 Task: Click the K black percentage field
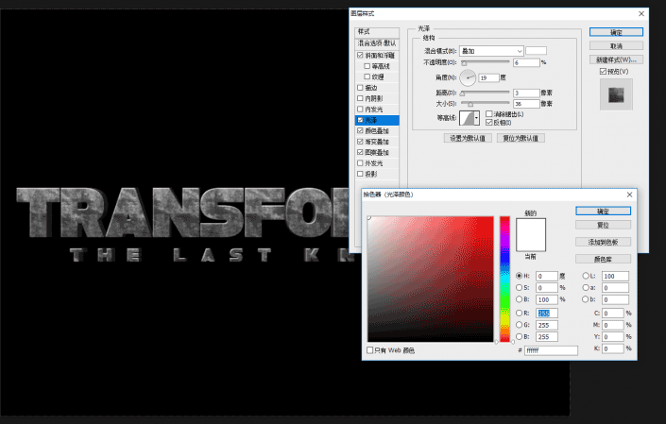[x=613, y=348]
